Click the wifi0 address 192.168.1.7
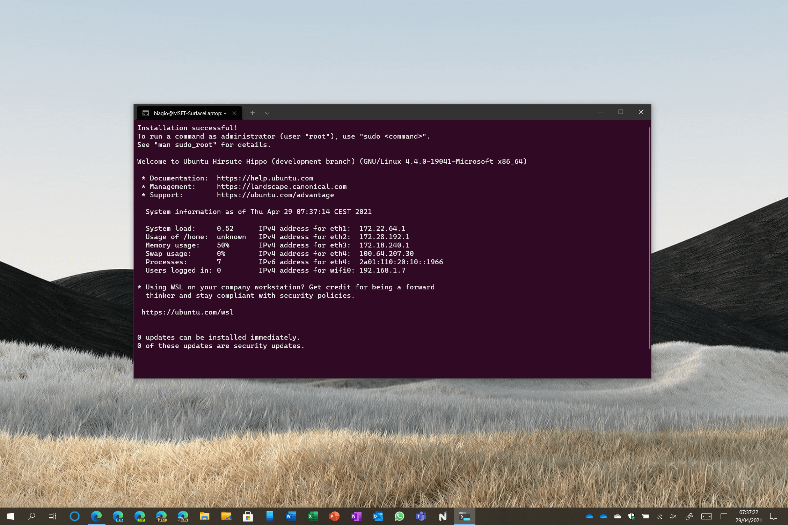 pyautogui.click(x=382, y=270)
